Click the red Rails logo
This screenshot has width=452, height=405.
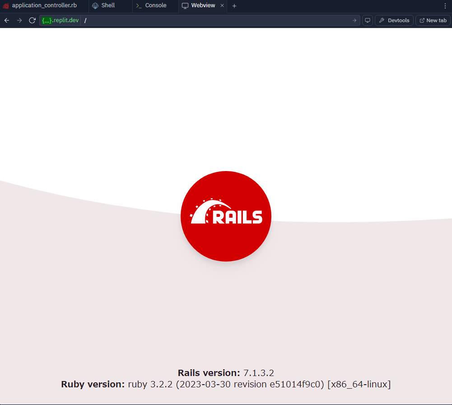226,216
